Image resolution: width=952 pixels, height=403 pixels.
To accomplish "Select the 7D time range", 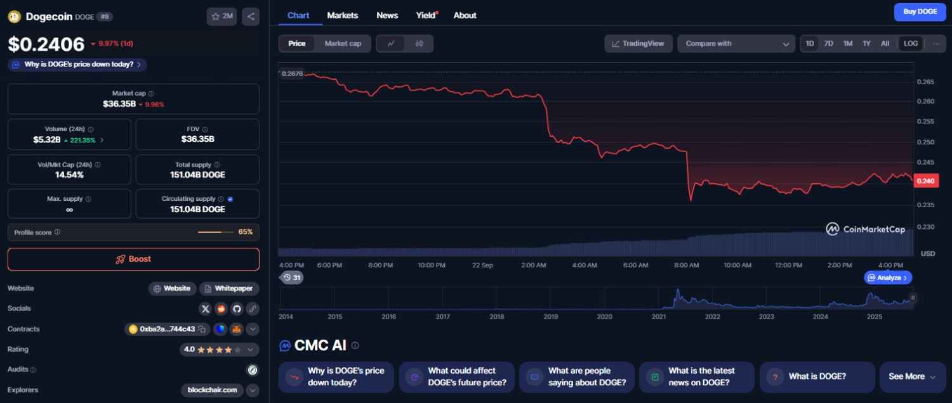I will coord(828,44).
